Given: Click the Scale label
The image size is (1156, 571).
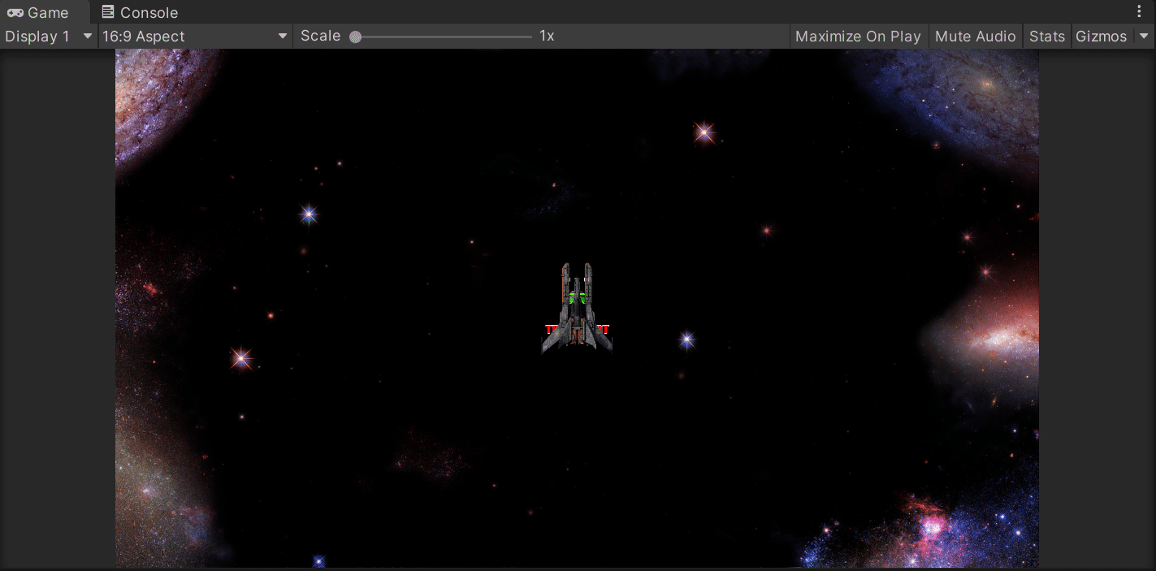Looking at the screenshot, I should point(320,36).
